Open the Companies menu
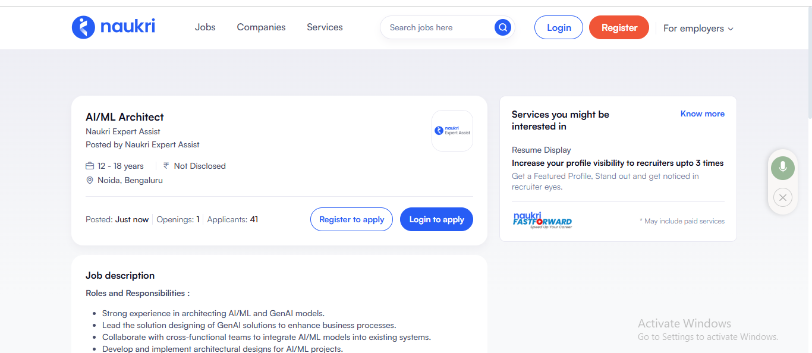 click(x=261, y=27)
